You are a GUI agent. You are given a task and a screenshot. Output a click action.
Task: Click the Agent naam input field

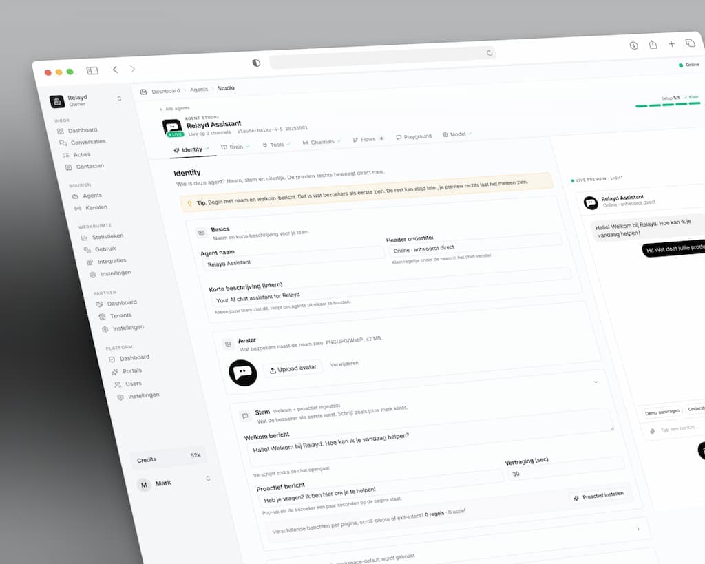(x=293, y=258)
